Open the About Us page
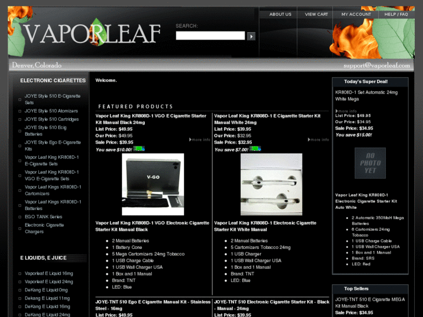Screen dimensions: 423x317 click(280, 15)
